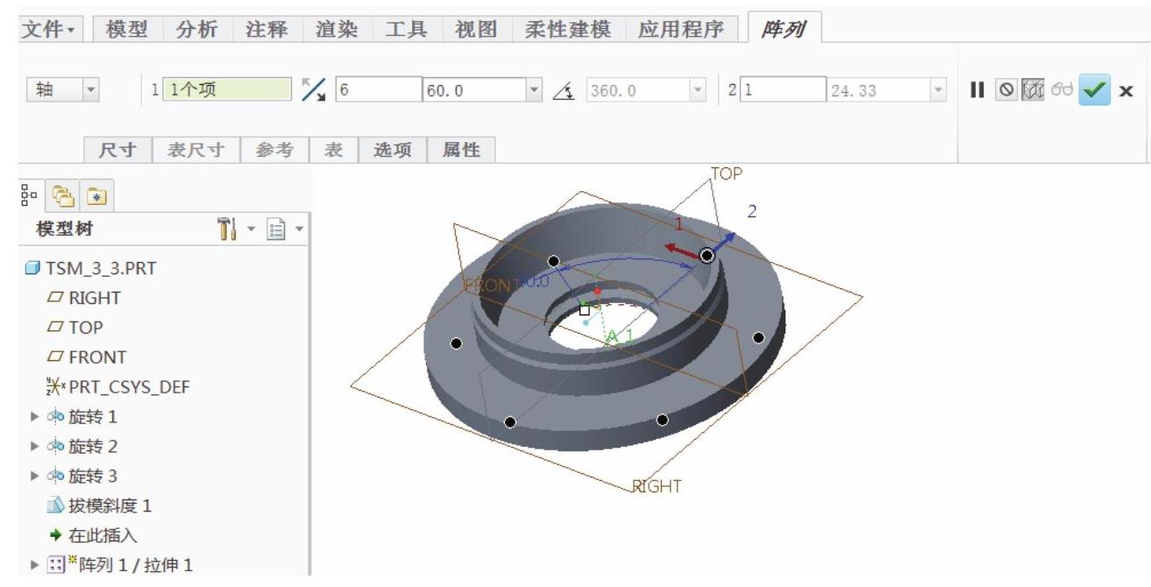Open the layer tree tab icon
Viewport: 1151px width, 587px height.
pyautogui.click(x=61, y=194)
